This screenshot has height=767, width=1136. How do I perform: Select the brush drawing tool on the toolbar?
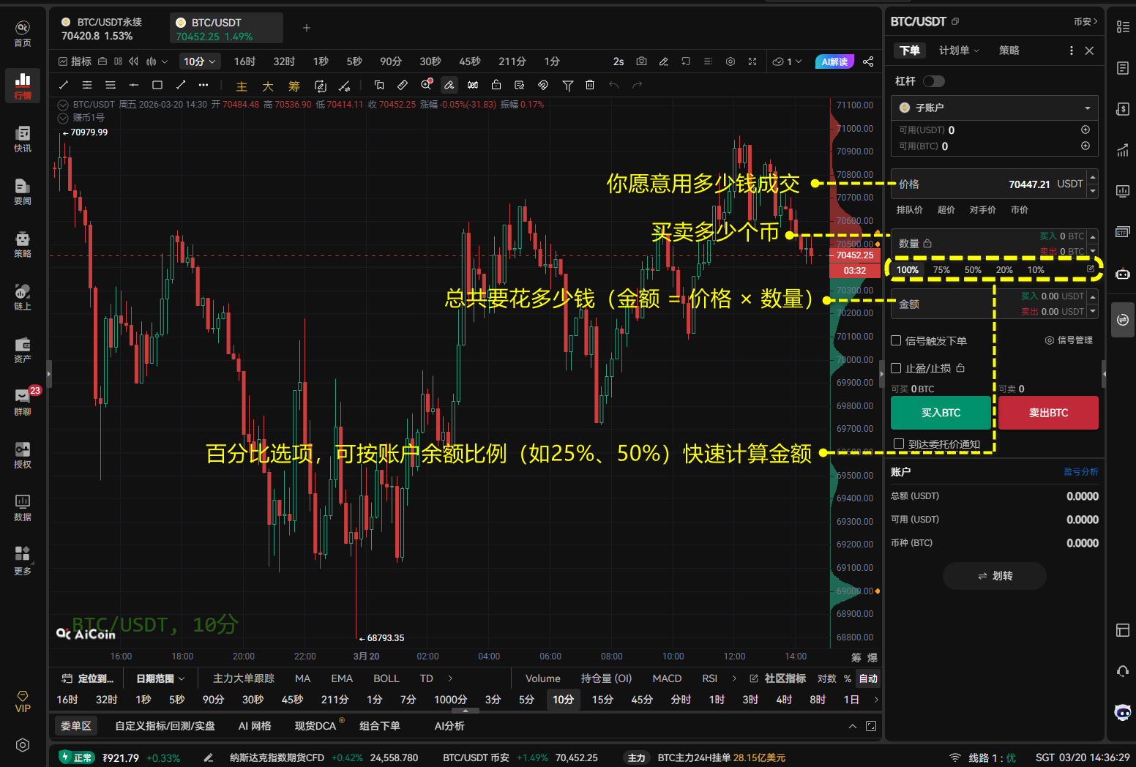449,86
